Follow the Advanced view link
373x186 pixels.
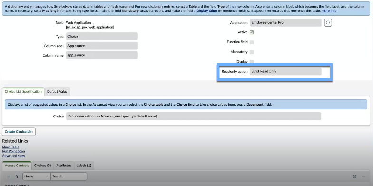(14, 156)
